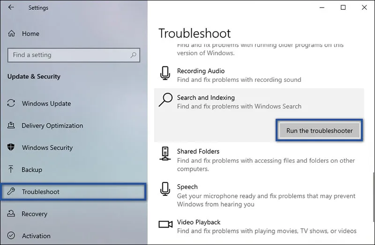The width and height of the screenshot is (375, 245).
Task: Click the back arrow in Settings header
Action: click(11, 7)
